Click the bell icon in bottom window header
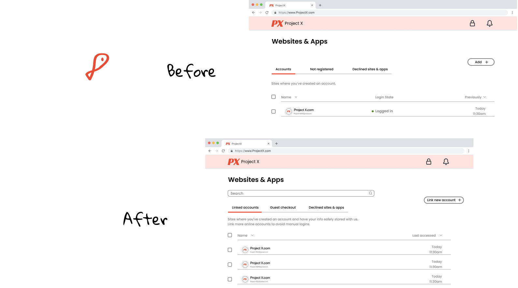The width and height of the screenshot is (518, 288). click(x=446, y=162)
